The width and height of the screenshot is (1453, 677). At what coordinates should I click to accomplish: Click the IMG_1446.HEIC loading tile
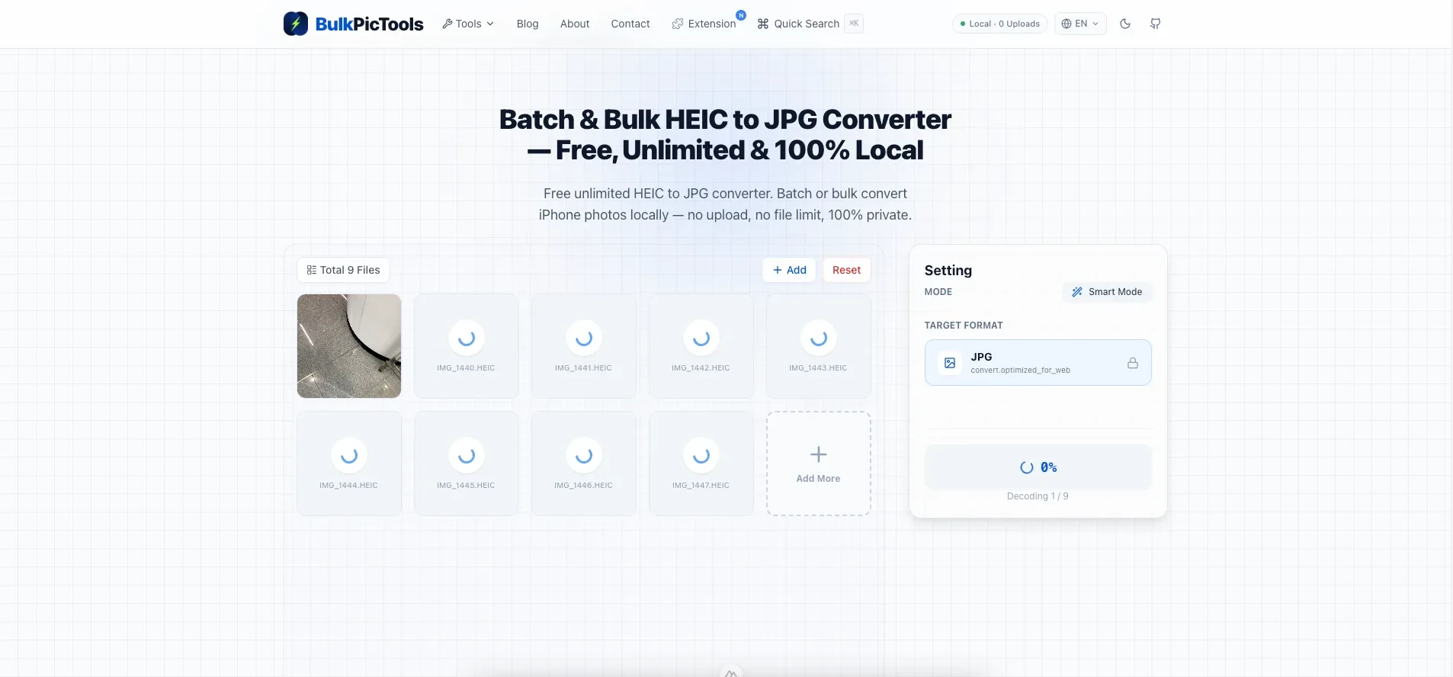pyautogui.click(x=584, y=464)
